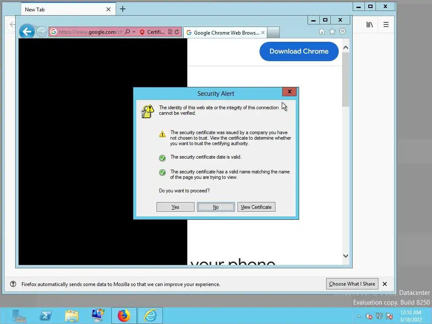Close the Google Chrome Web Browser tab

263,33
